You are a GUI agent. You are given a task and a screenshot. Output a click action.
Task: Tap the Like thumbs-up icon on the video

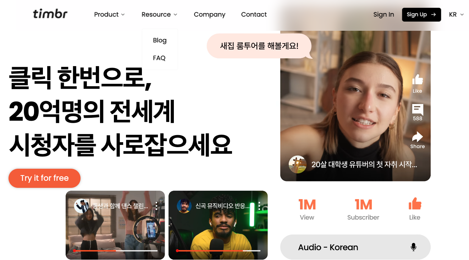pos(418,80)
